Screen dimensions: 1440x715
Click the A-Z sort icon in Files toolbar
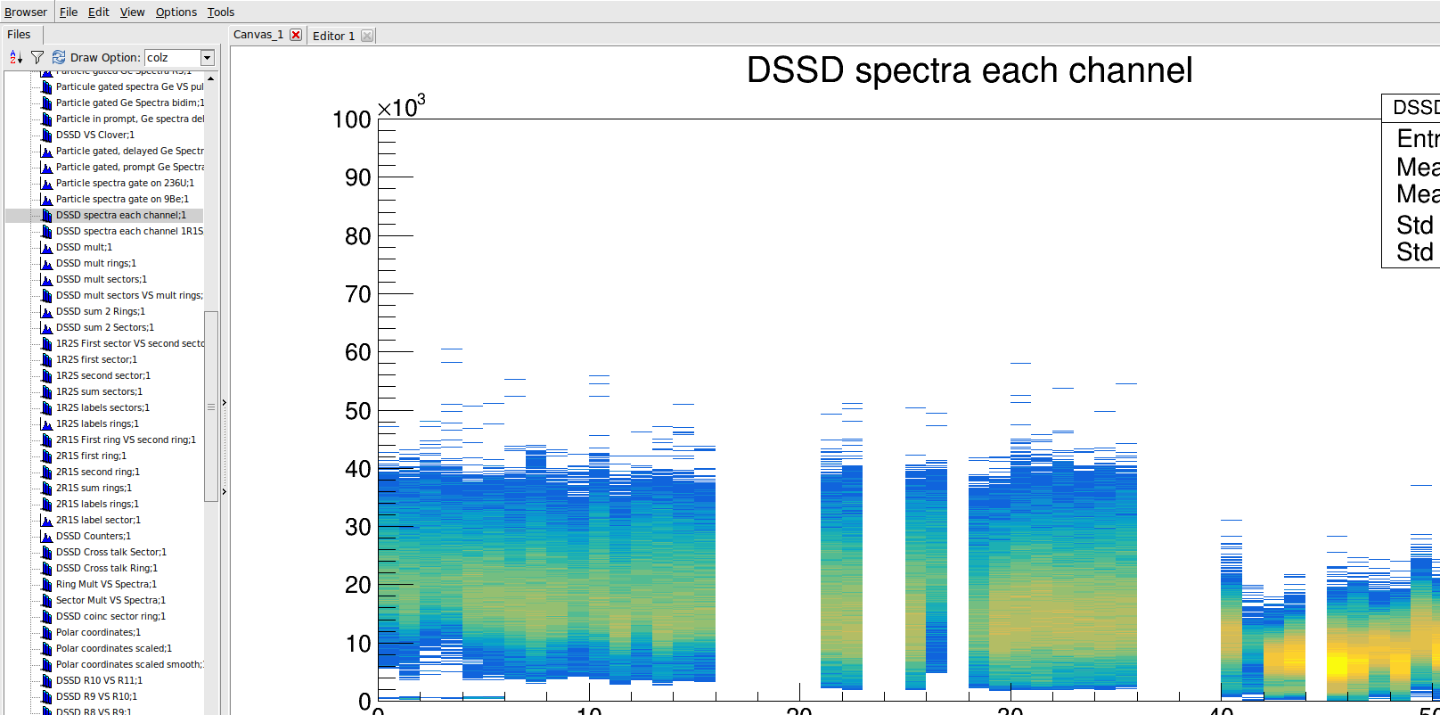15,57
